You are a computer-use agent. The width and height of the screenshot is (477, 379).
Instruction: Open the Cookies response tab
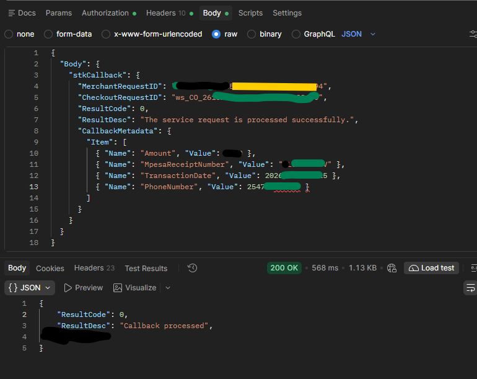click(50, 269)
